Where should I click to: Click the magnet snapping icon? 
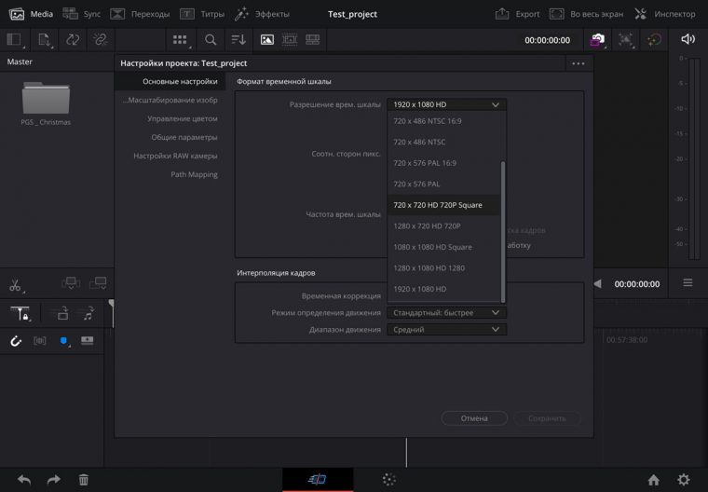[15, 341]
